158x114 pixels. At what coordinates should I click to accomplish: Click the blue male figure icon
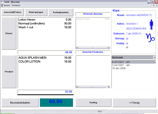click(151, 25)
